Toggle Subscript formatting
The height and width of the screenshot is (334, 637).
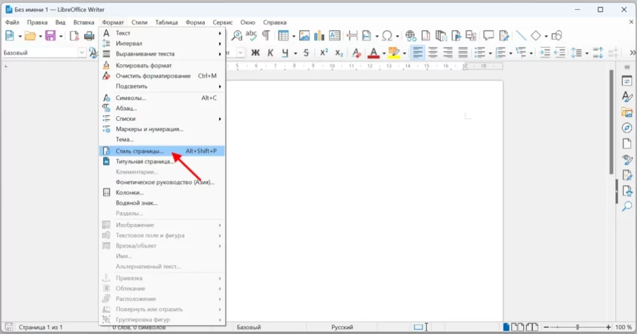(339, 52)
